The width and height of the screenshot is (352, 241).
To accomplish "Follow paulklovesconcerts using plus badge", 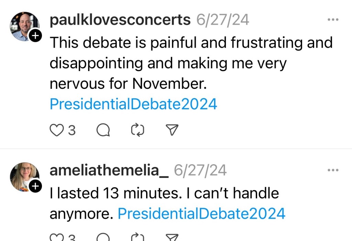I will (36, 35).
